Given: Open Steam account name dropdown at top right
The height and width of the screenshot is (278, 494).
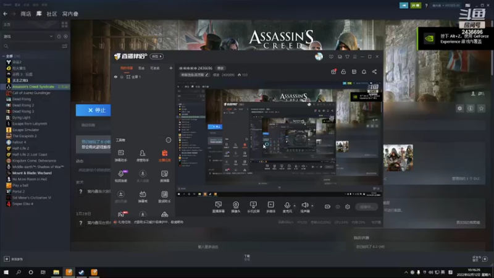Looking at the screenshot, I should tap(446, 6).
